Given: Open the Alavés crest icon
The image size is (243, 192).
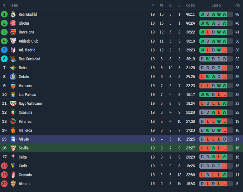Looking at the screenshot, I should 13,139.
